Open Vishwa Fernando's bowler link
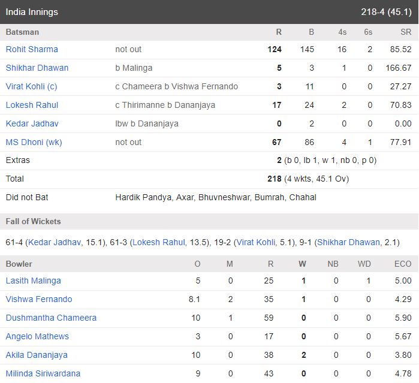The image size is (419, 383). [x=39, y=299]
